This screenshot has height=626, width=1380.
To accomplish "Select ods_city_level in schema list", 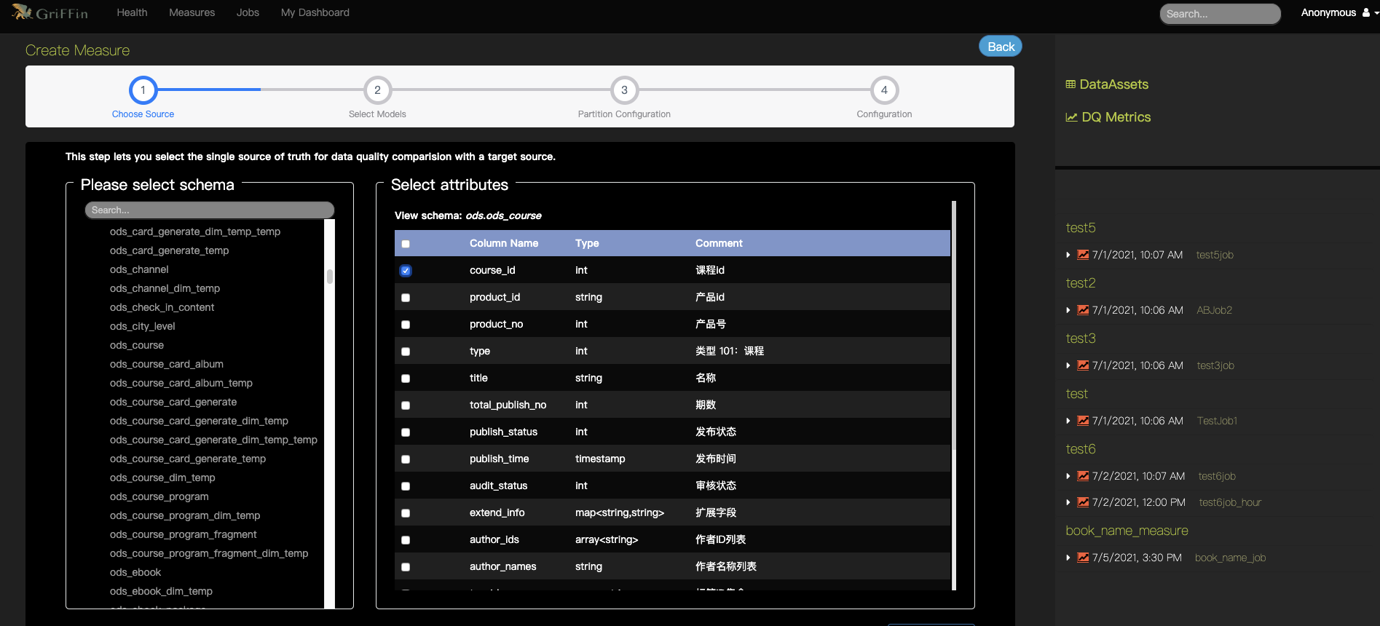I will pyautogui.click(x=143, y=326).
